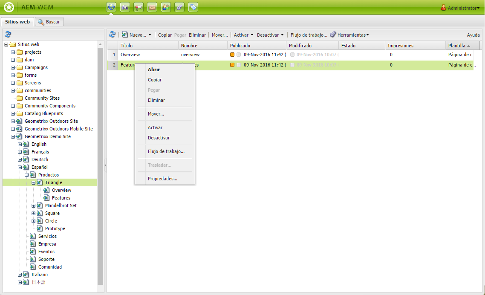Click the Overview page icon in tree
Image resolution: width=485 pixels, height=295 pixels.
pos(46,190)
